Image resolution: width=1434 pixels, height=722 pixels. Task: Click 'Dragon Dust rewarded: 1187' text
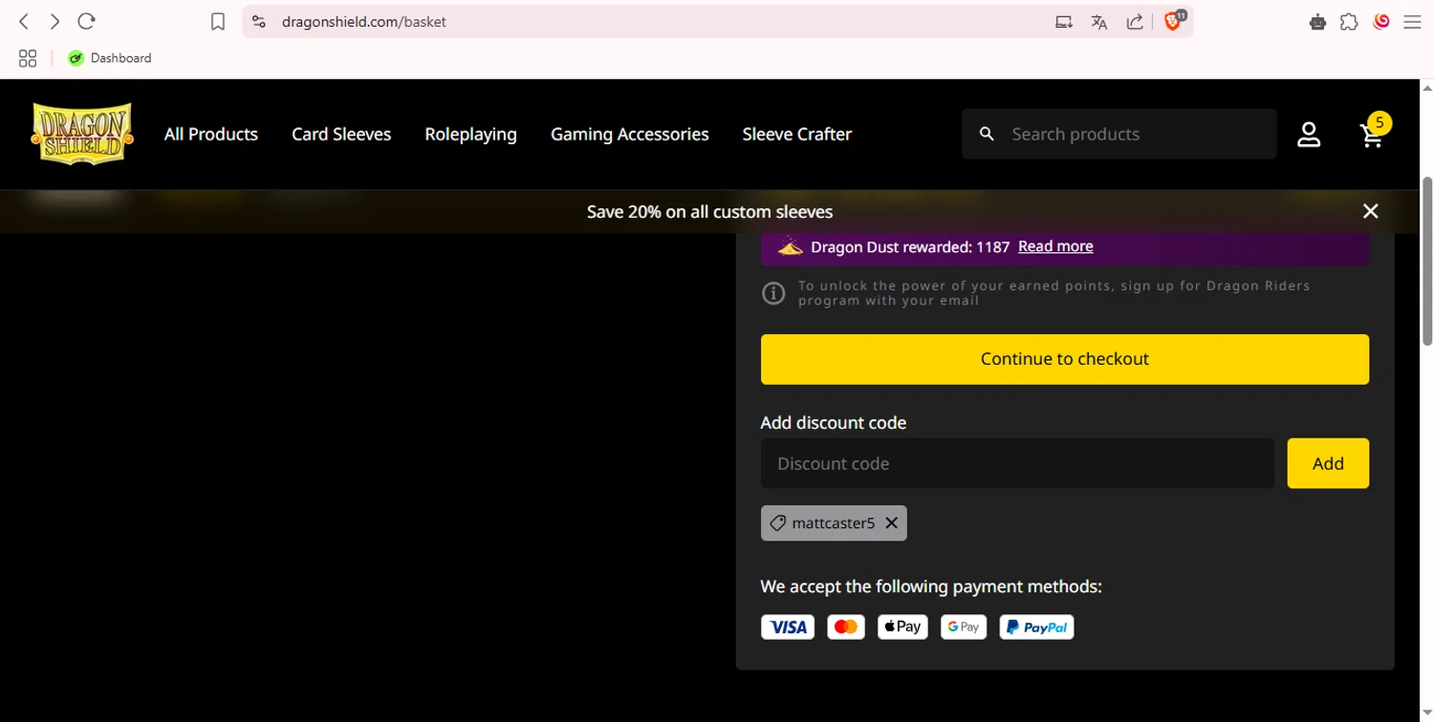click(910, 247)
